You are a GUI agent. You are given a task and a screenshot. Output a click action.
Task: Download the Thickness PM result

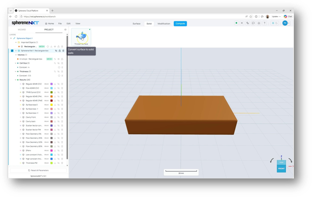[55, 163]
